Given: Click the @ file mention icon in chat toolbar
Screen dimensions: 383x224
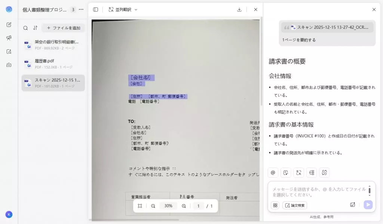Looking at the screenshot, I should [273, 172].
